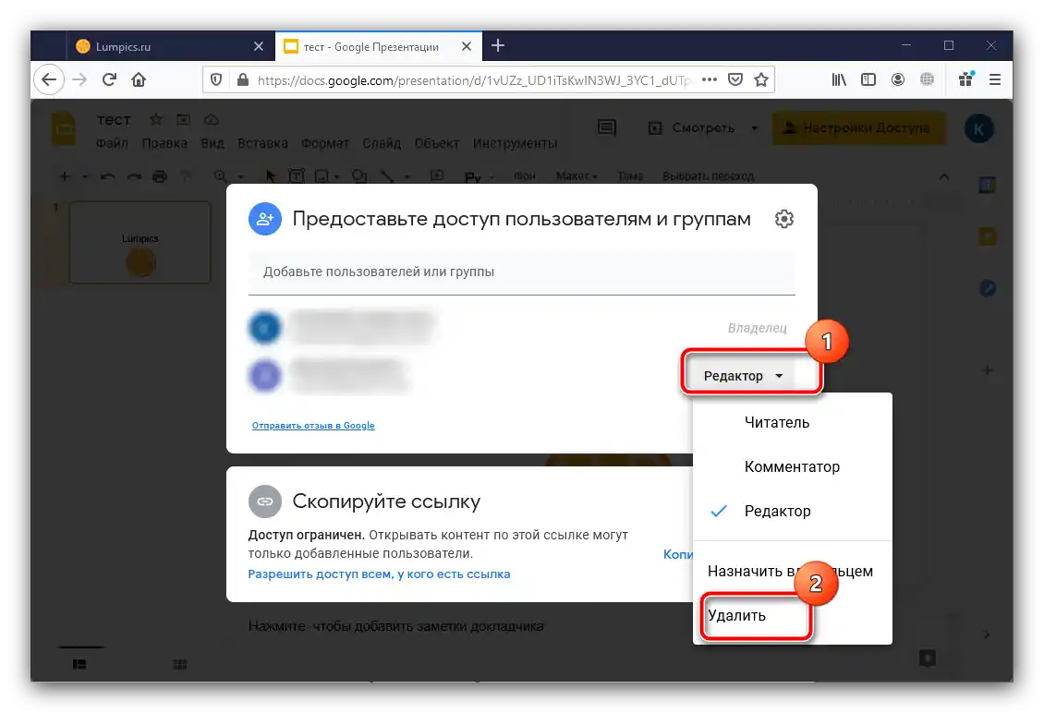The width and height of the screenshot is (1044, 713).
Task: Click Выбрать переход toolbar button
Action: [x=708, y=176]
